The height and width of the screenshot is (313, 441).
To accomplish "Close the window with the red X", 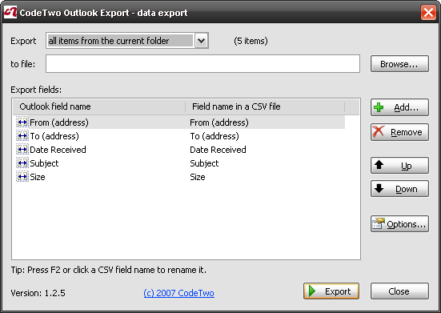I will pos(428,12).
